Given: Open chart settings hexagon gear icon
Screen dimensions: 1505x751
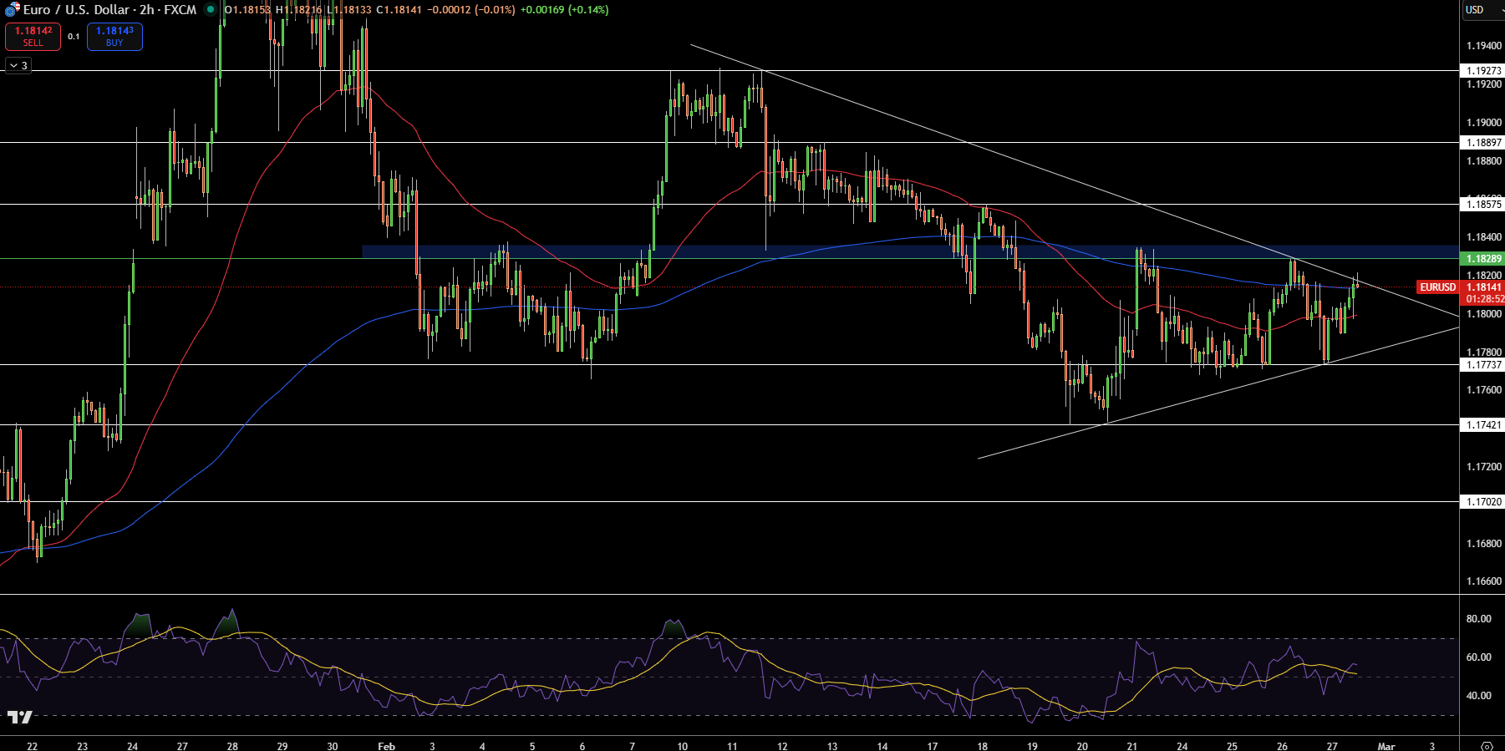Looking at the screenshot, I should [1487, 746].
